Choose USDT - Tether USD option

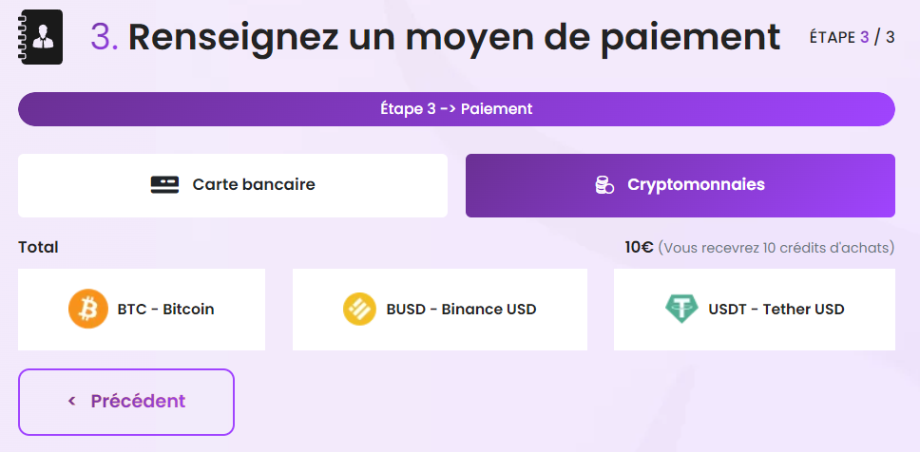[x=755, y=310]
